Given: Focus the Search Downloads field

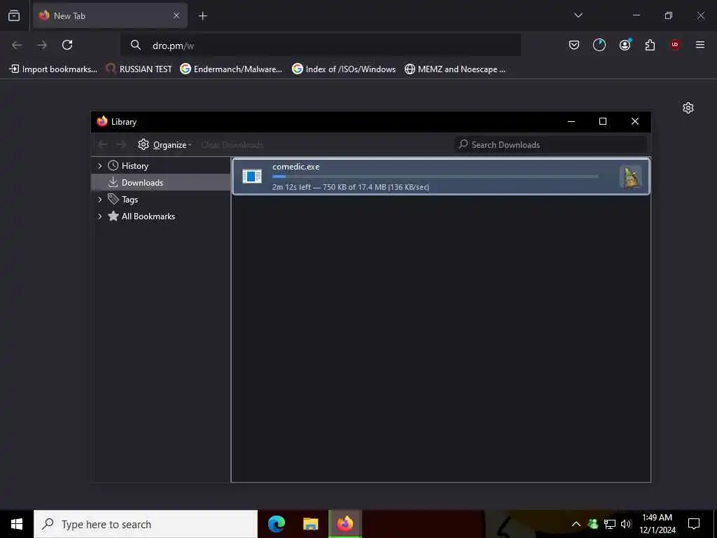Looking at the screenshot, I should click(551, 144).
